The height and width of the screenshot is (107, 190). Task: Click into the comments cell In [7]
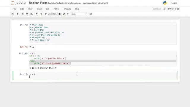(x=103, y=34)
